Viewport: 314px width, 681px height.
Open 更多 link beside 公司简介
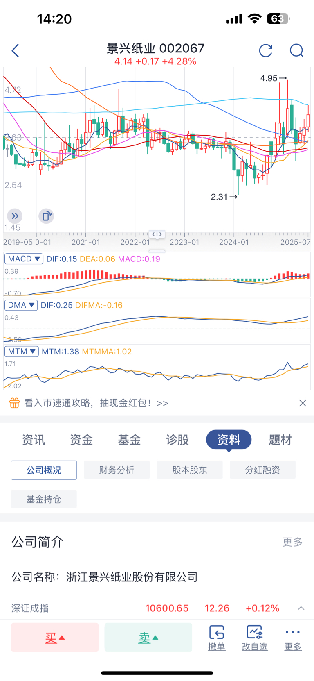(x=293, y=542)
